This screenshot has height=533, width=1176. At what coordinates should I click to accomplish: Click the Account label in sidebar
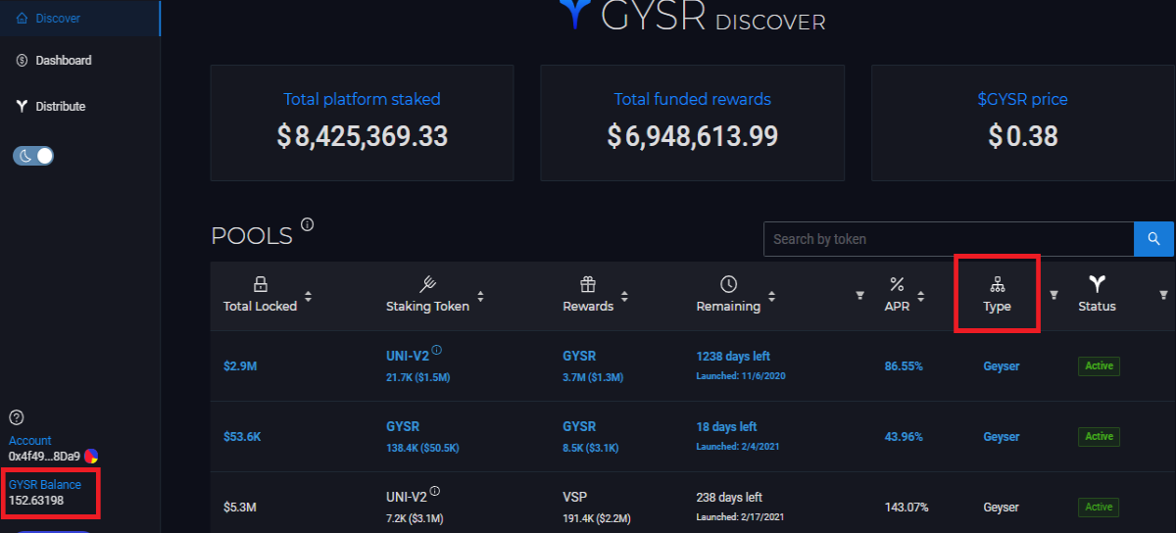click(x=30, y=441)
